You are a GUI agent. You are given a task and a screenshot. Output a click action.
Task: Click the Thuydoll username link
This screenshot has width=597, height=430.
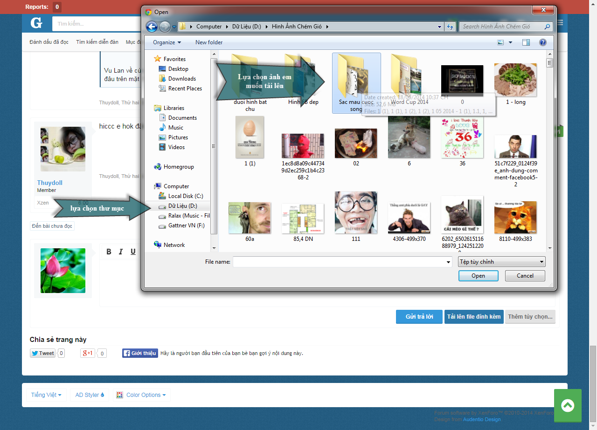point(50,183)
